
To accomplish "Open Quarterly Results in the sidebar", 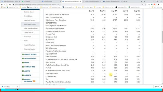I will pos(30,20).
